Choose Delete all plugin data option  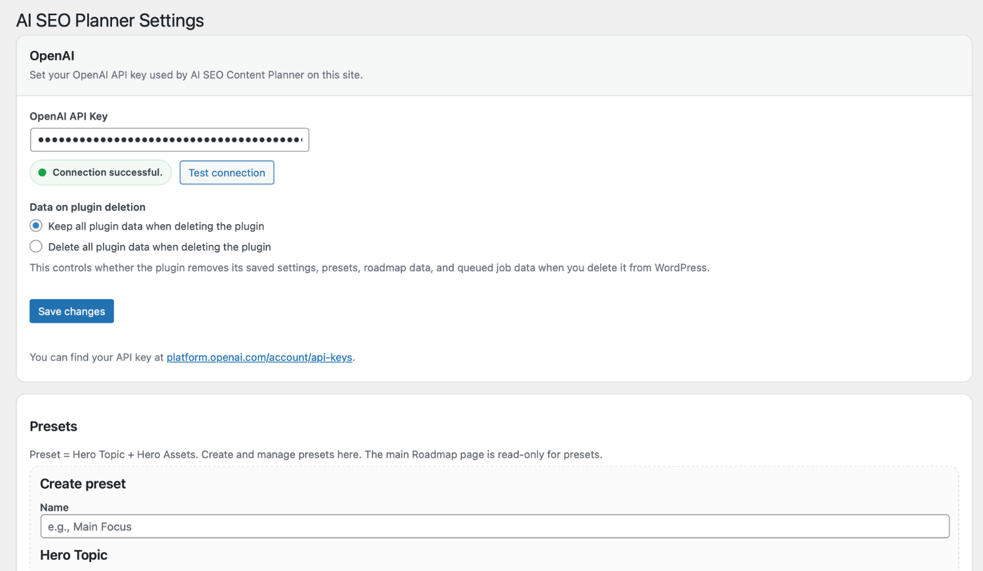(36, 247)
